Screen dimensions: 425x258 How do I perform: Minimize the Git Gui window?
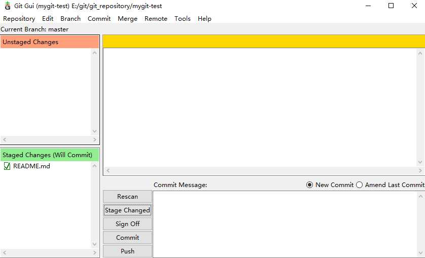point(368,6)
